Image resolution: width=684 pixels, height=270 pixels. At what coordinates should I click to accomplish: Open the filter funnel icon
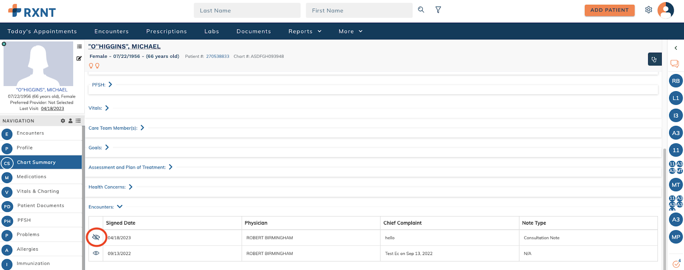[438, 10]
